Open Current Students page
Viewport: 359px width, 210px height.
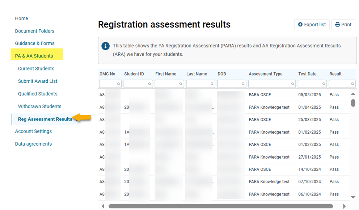[x=36, y=69]
